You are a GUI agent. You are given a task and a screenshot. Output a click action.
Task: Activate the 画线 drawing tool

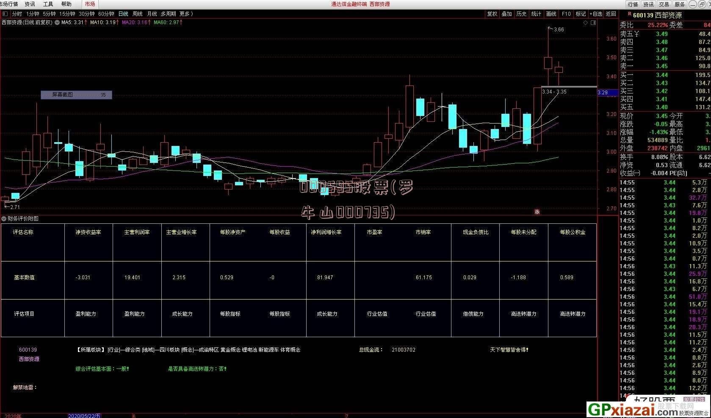[551, 14]
